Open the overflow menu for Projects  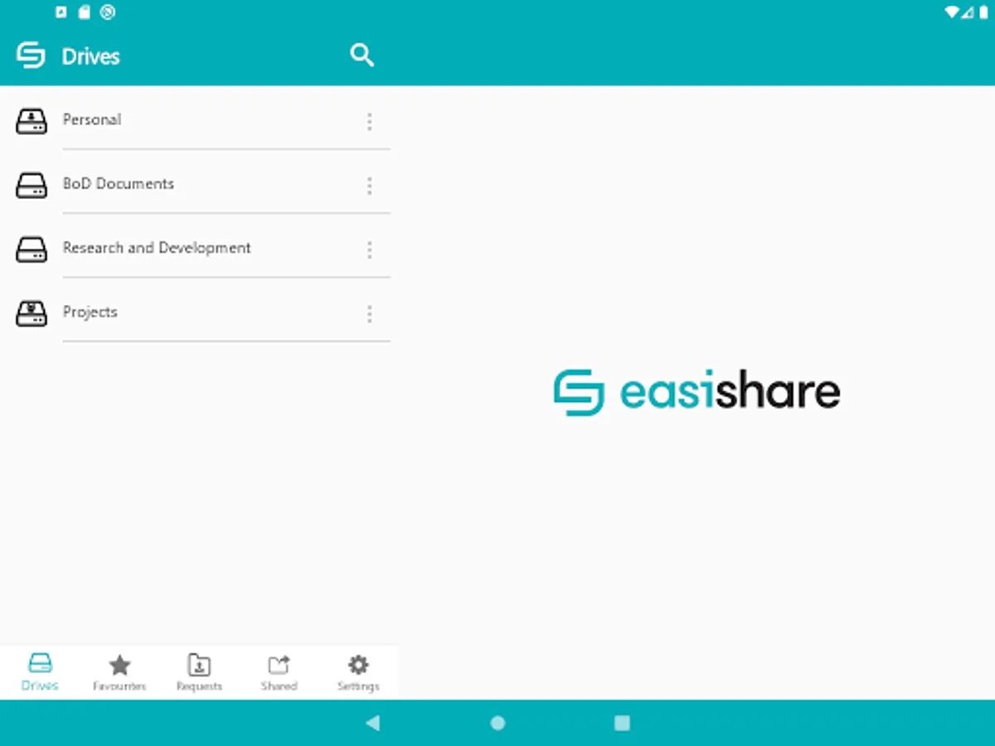click(369, 314)
